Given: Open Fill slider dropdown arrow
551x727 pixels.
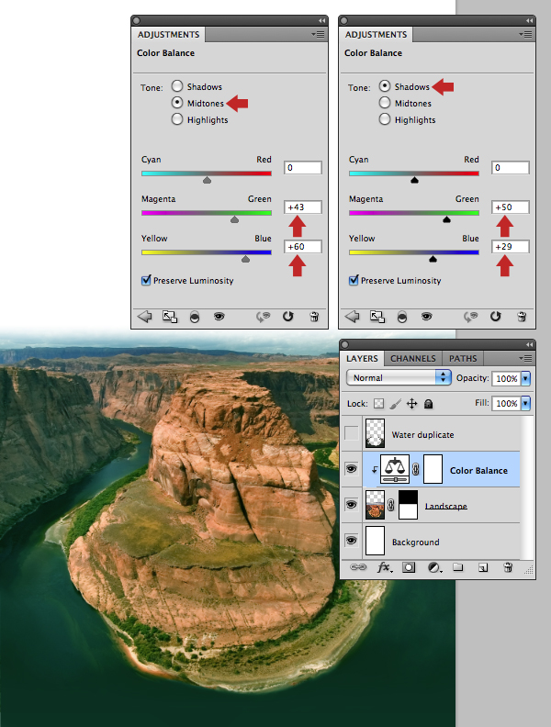Looking at the screenshot, I should [x=525, y=403].
